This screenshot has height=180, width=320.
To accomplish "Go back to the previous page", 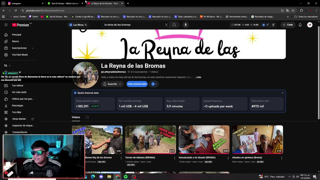I will [x=3, y=10].
